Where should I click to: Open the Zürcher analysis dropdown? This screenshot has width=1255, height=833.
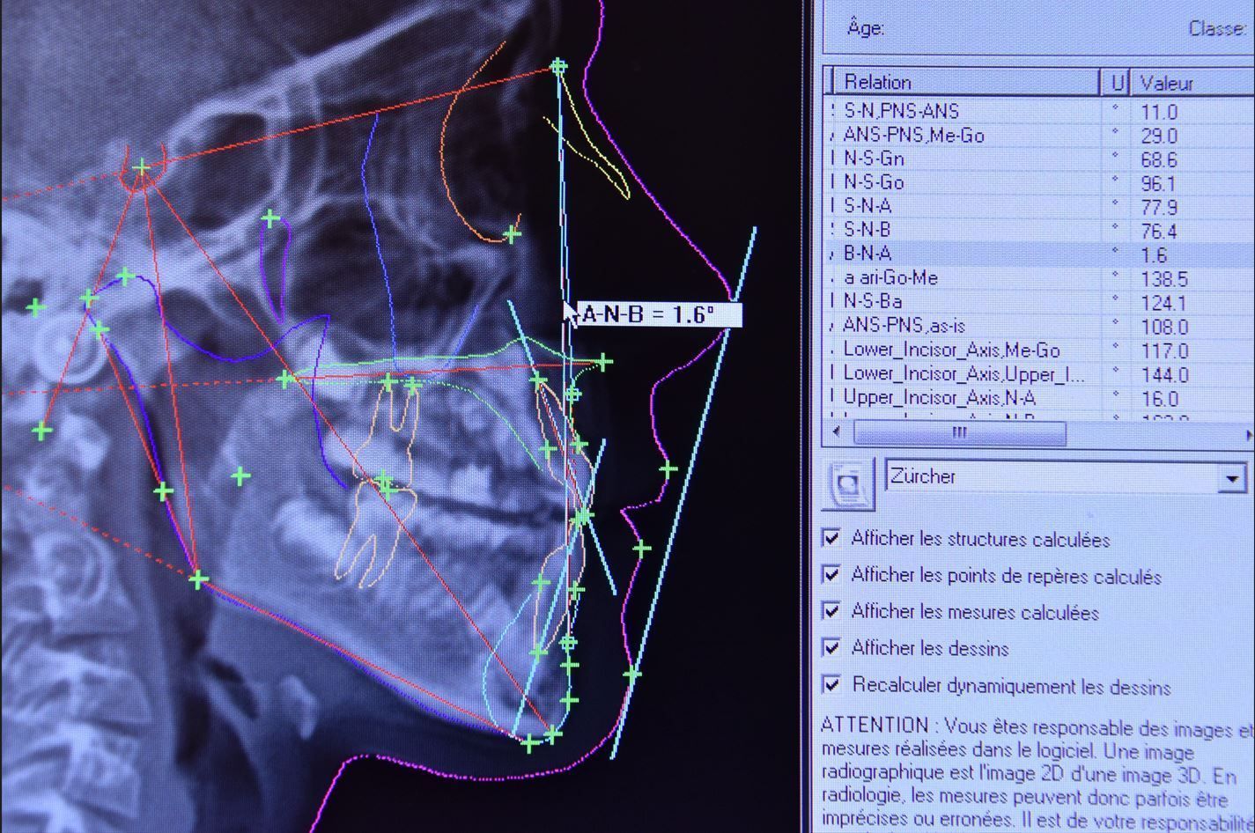1231,478
